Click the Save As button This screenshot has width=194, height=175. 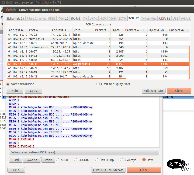(32, 160)
